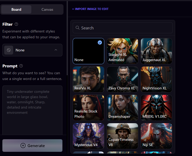Click the left panel vertical scrollbar
Viewport: 192px width, 156px height.
pyautogui.click(x=67, y=38)
